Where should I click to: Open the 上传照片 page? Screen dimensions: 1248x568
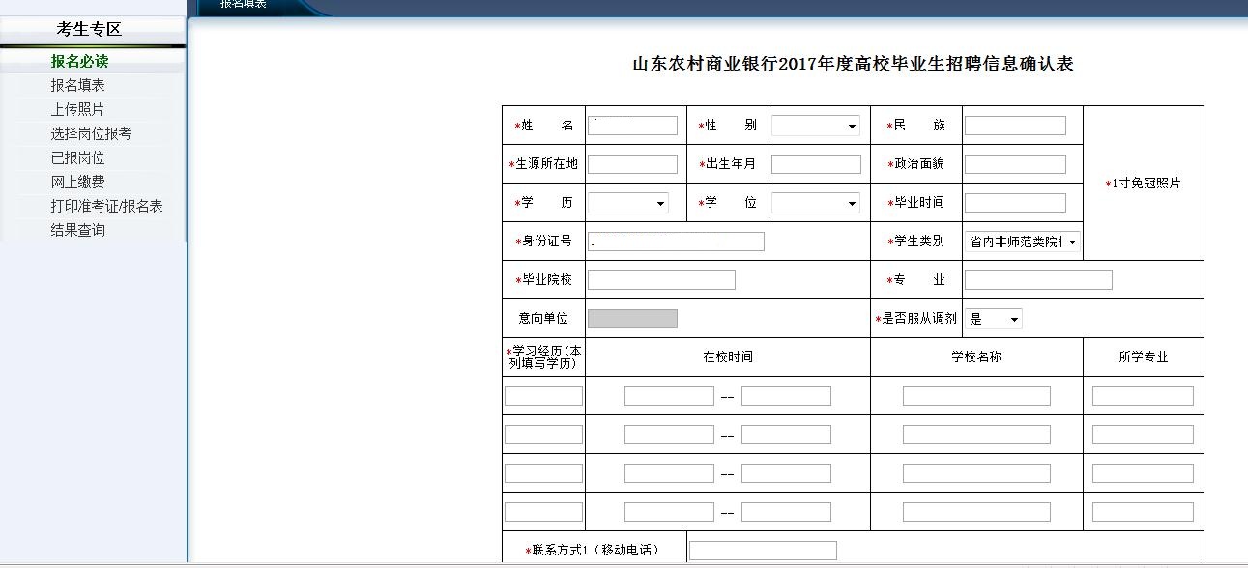point(77,109)
